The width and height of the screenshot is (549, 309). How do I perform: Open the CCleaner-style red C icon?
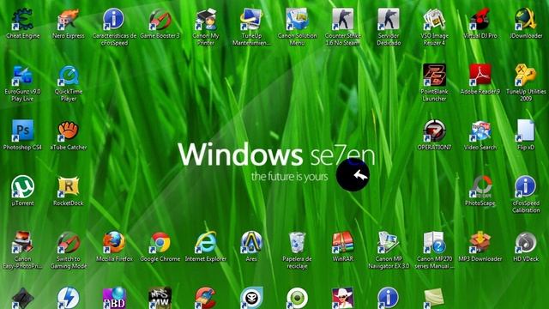coord(206,298)
